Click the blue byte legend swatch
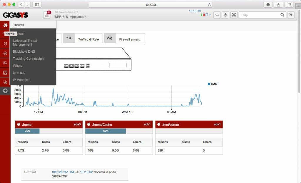This screenshot has width=301, height=183. (209, 84)
